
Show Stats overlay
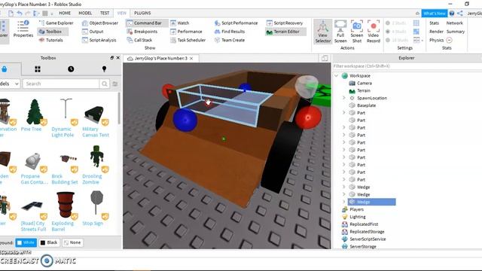click(x=434, y=23)
